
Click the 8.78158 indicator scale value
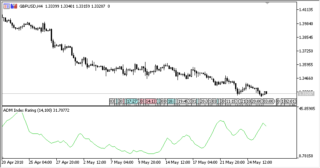(306, 156)
